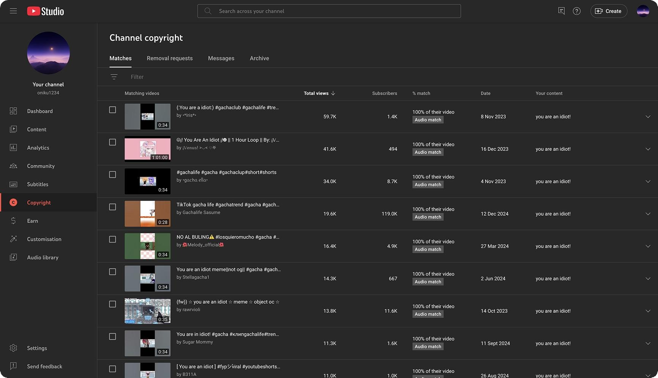
Task: Click the Analytics sidebar icon
Action: 13,147
